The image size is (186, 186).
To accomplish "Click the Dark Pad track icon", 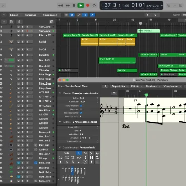I will coord(11,168).
